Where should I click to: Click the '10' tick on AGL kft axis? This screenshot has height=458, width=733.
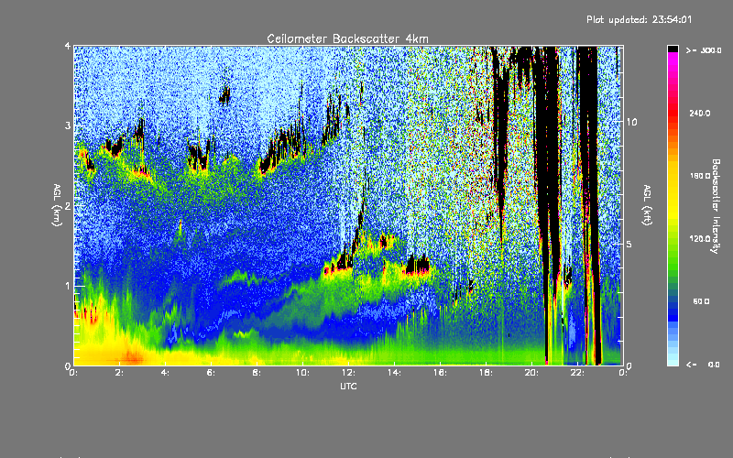coord(631,122)
